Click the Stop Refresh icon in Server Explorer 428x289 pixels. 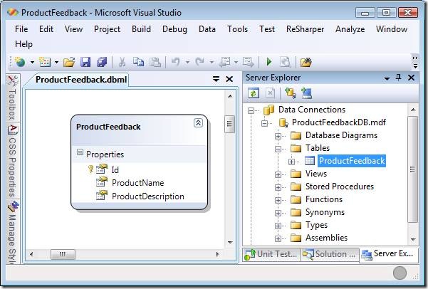click(270, 93)
